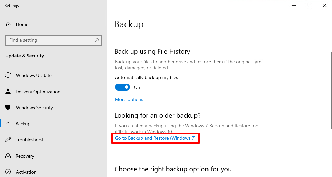Open the Troubleshoot settings page

(x=29, y=140)
